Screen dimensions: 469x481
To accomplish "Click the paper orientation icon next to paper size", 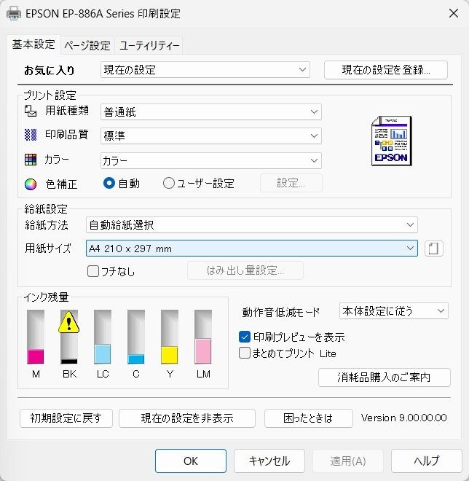I will [433, 249].
